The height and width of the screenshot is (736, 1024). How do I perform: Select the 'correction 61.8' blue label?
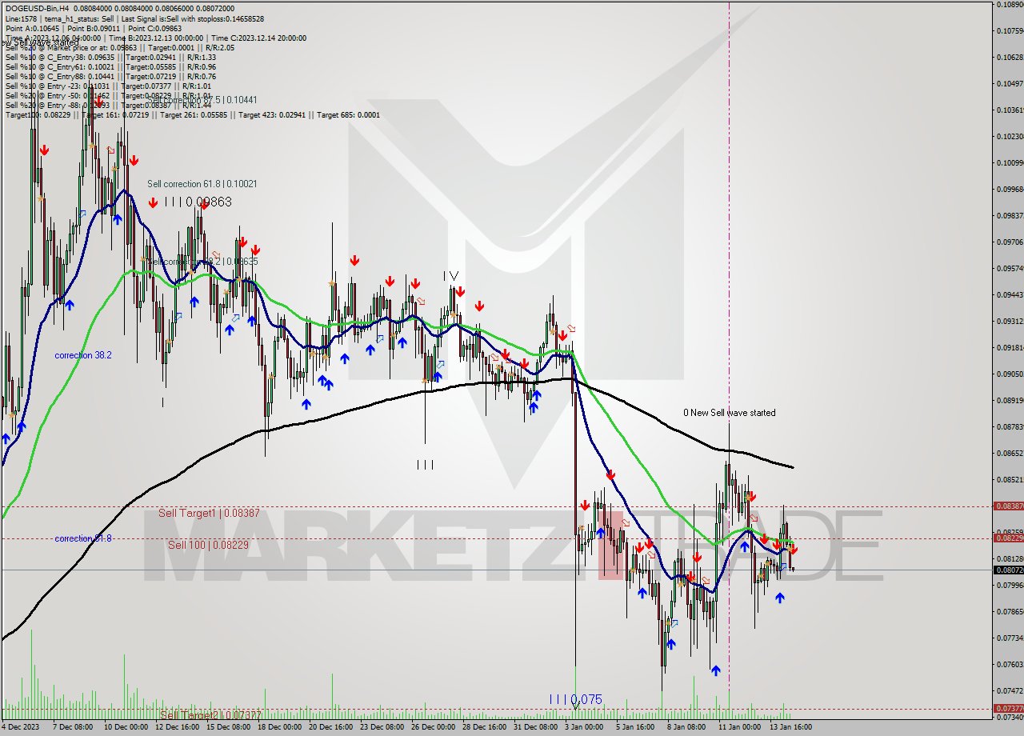point(83,538)
